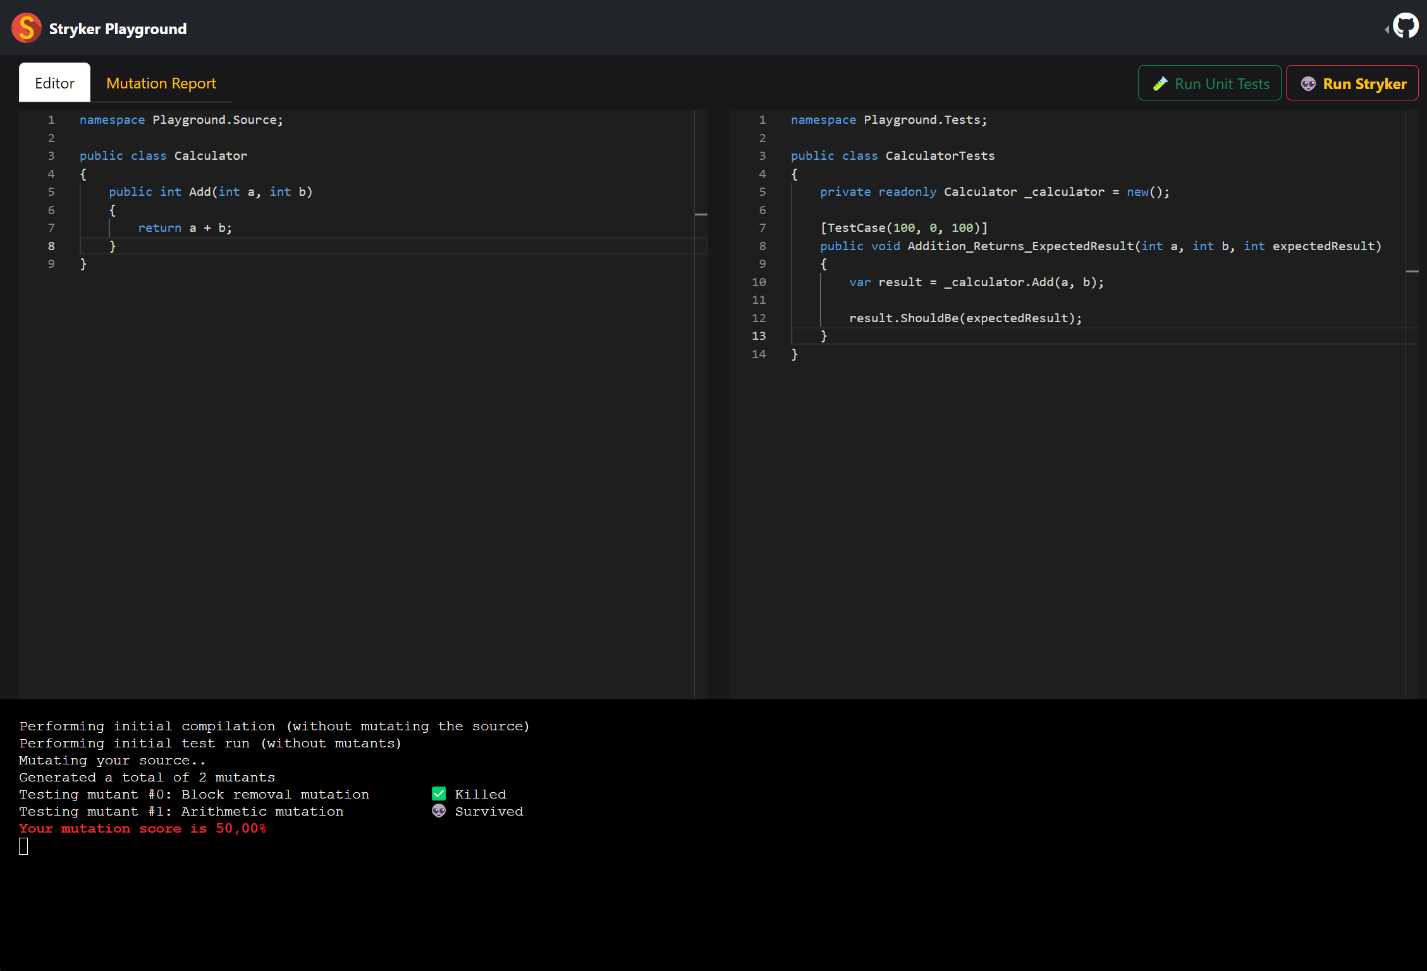Click 'Your mutation score is 50,00%' text
This screenshot has width=1427, height=971.
tap(143, 828)
